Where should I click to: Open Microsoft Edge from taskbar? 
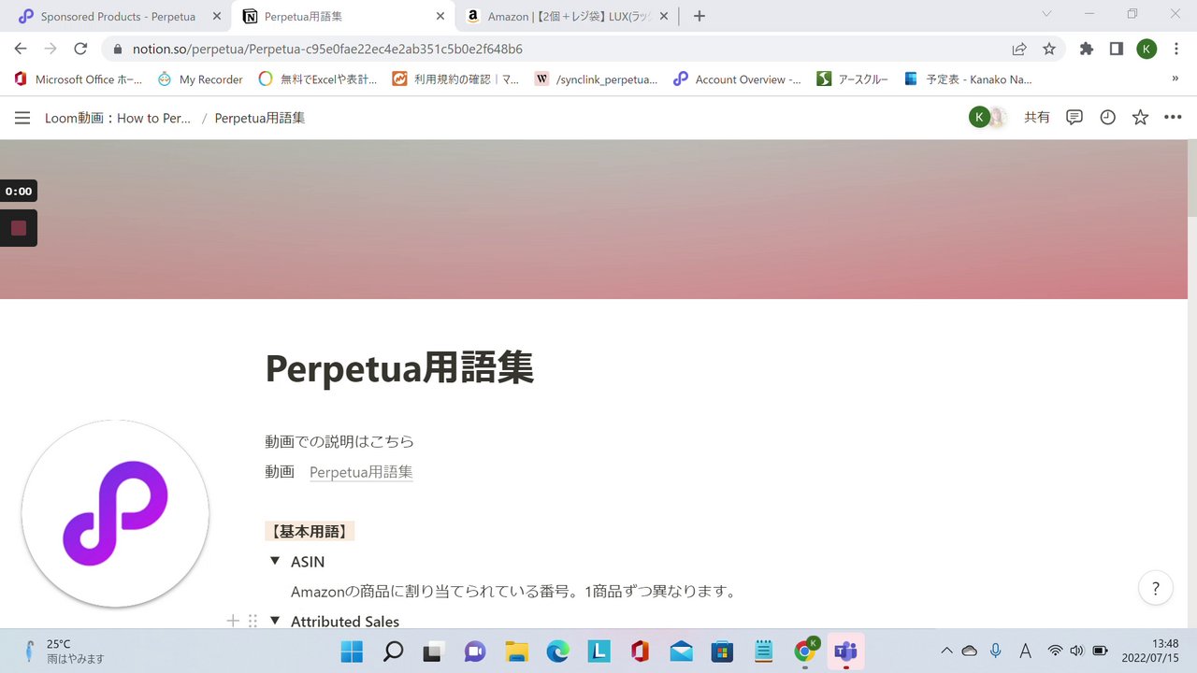(558, 652)
